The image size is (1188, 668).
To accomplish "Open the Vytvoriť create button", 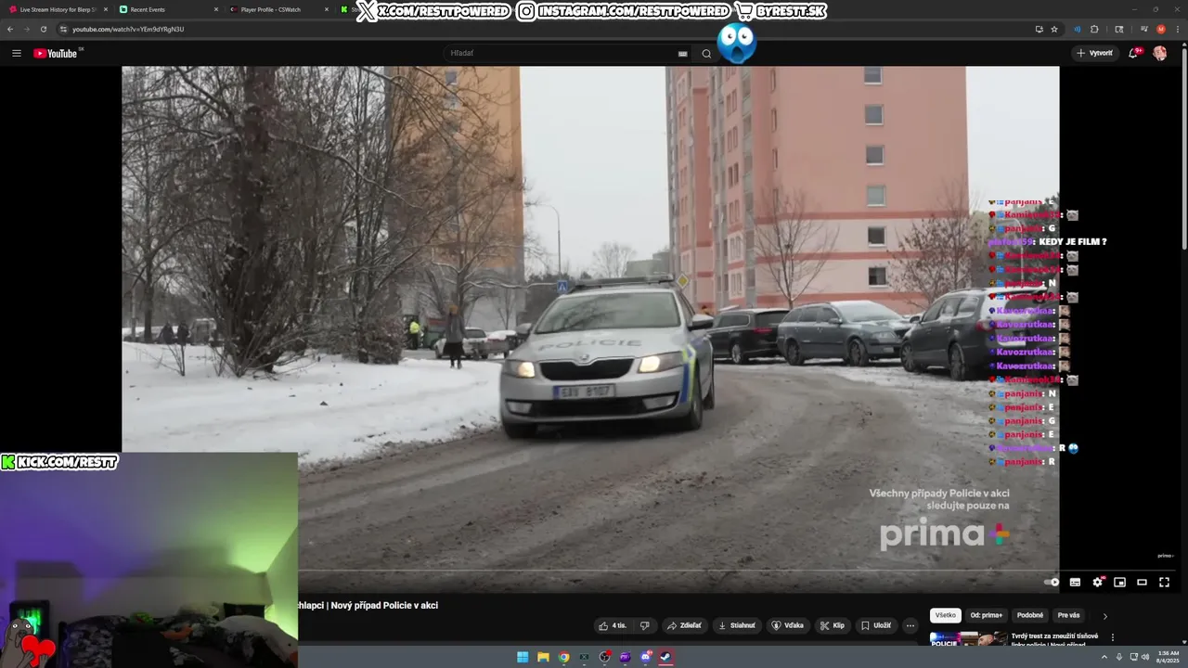I will (1095, 53).
